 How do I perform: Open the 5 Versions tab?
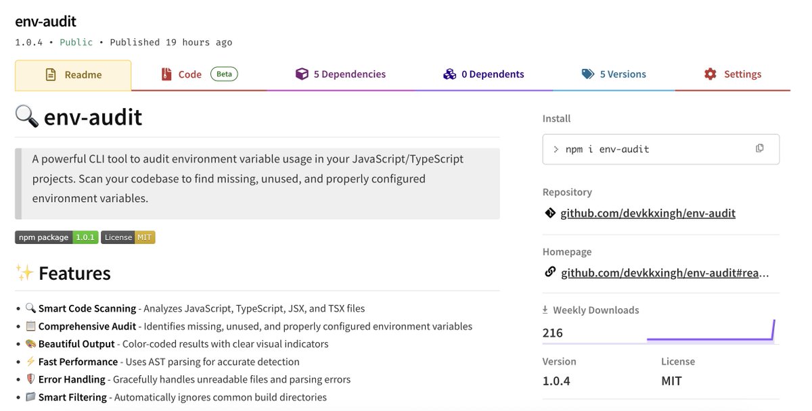point(614,75)
